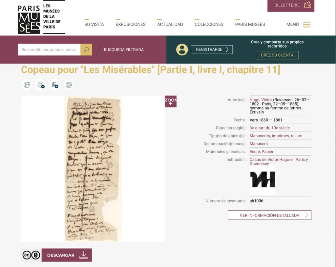This screenshot has width=336, height=267.
Task: Click the share arrow icon
Action: point(27,85)
